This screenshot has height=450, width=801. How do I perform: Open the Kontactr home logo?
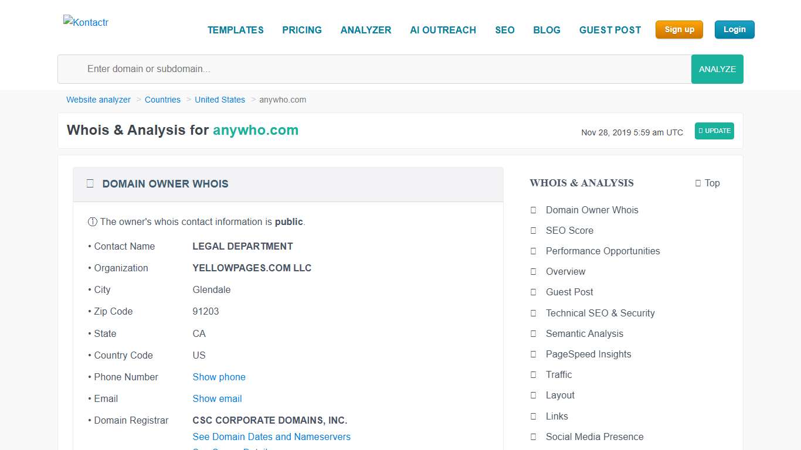click(86, 22)
